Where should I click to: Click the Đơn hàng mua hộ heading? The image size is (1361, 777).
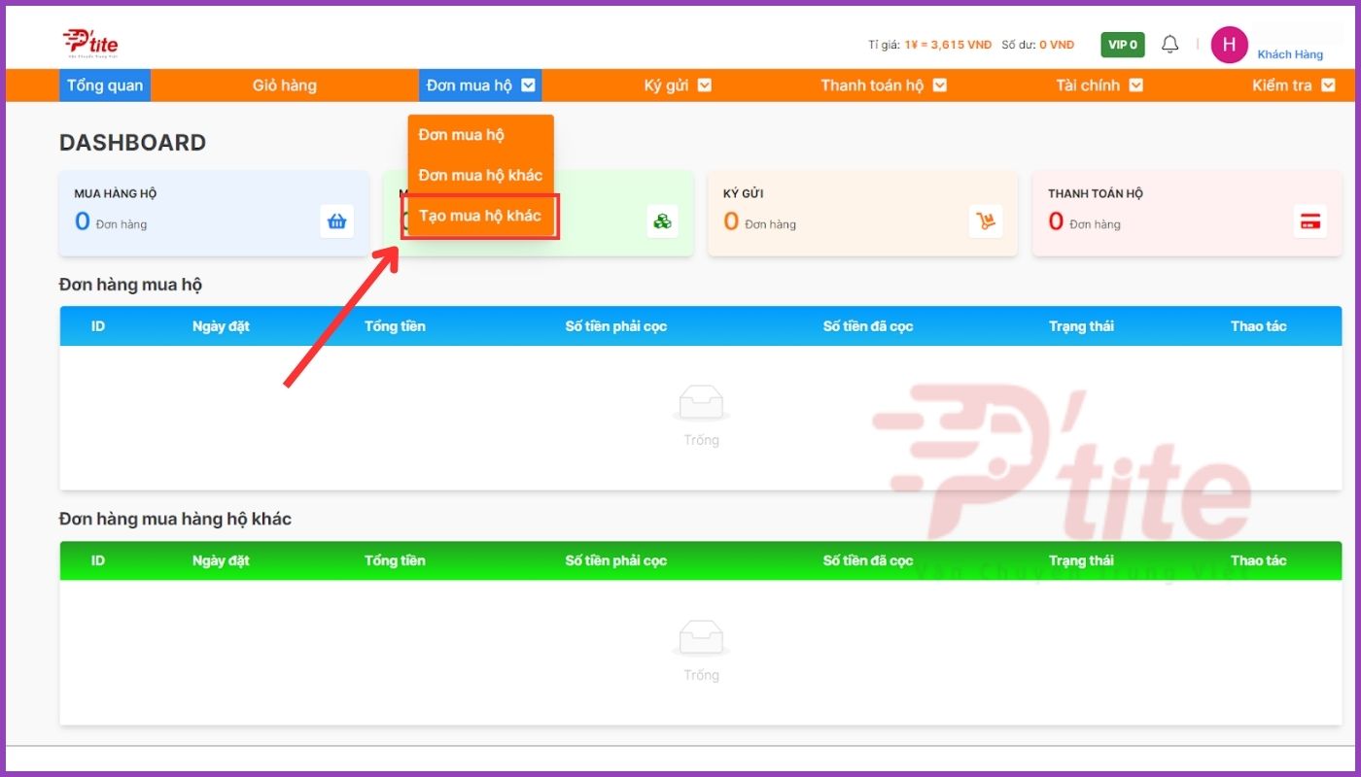click(x=130, y=285)
